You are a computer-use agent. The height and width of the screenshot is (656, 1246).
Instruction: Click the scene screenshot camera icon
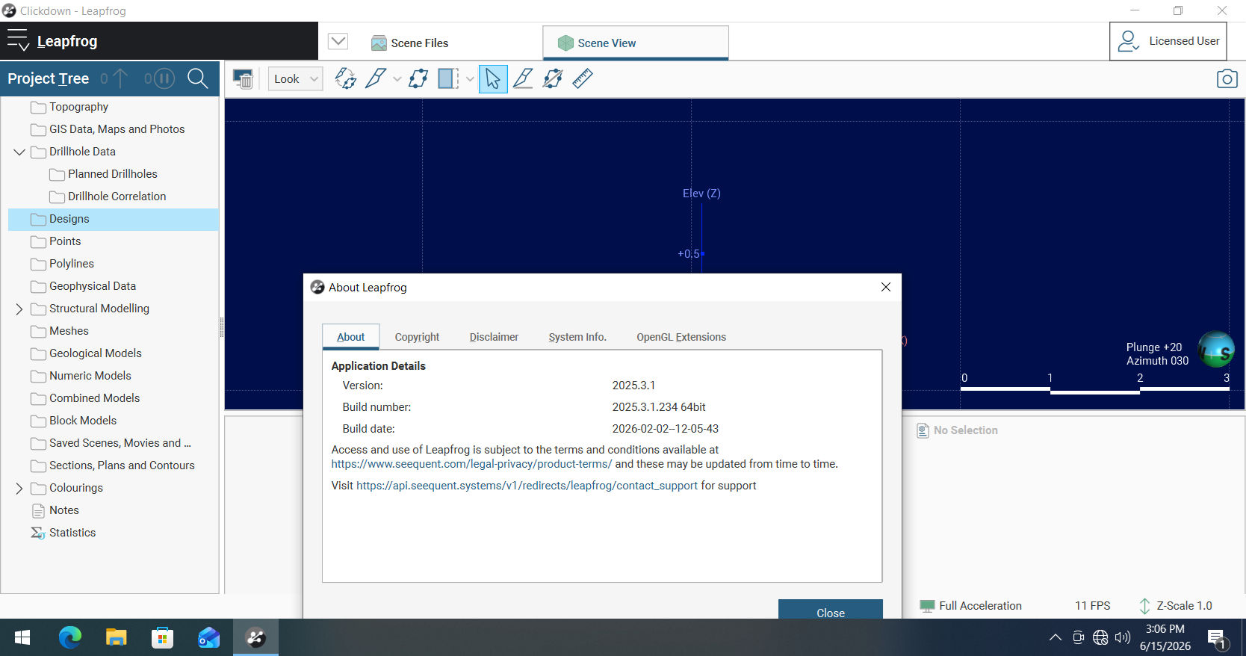click(1227, 78)
